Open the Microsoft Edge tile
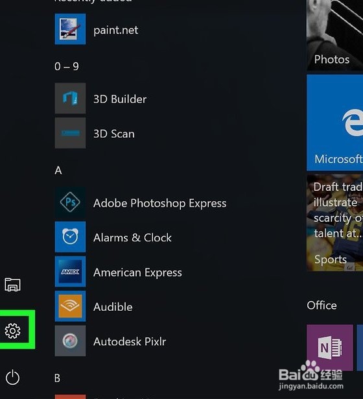This screenshot has height=399, width=363. (334, 123)
